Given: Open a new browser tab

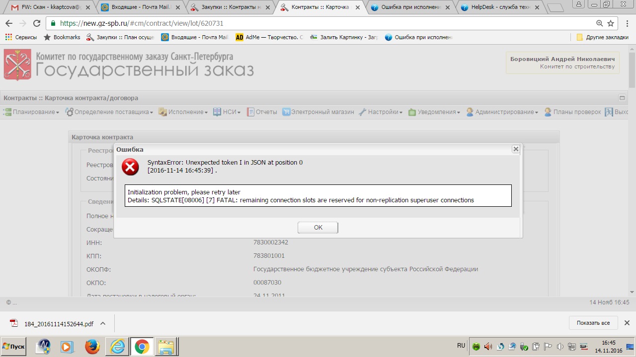Looking at the screenshot, I should click(555, 7).
